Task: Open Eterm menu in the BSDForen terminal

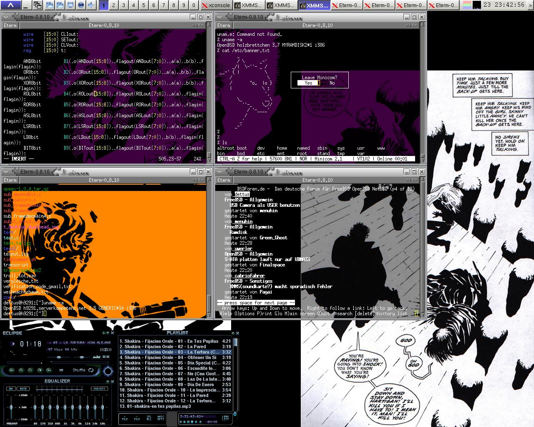Action: (224, 180)
